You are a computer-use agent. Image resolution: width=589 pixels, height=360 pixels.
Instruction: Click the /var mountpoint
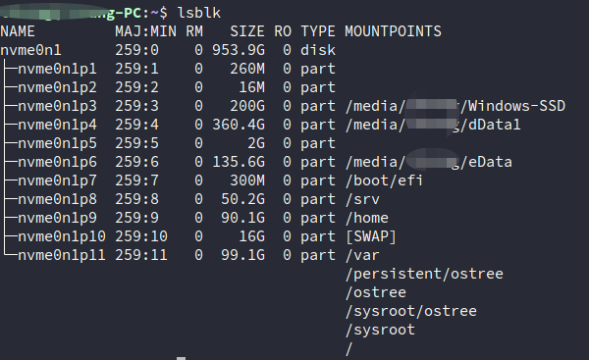pos(362,255)
